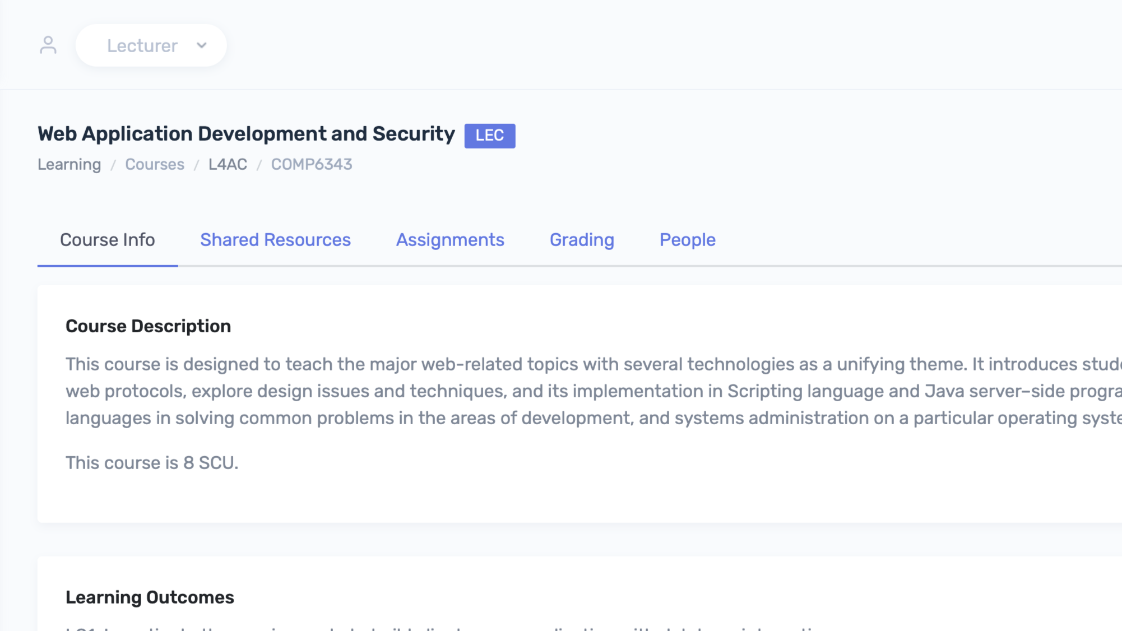The width and height of the screenshot is (1122, 631).
Task: Select the L4AC class breadcrumb
Action: tap(227, 164)
